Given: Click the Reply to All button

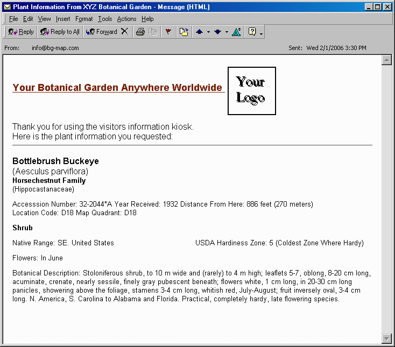Looking at the screenshot, I should [60, 32].
